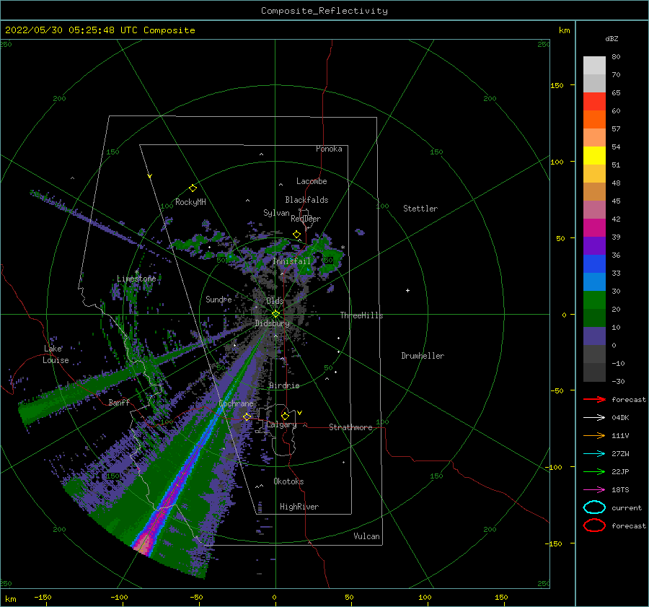This screenshot has height=607, width=649.
Task: Click the RockyMH label
Action: pos(190,202)
